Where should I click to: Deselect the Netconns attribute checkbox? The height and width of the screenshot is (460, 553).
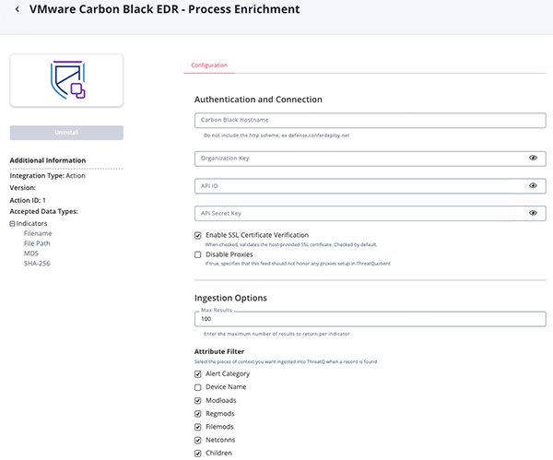point(198,441)
